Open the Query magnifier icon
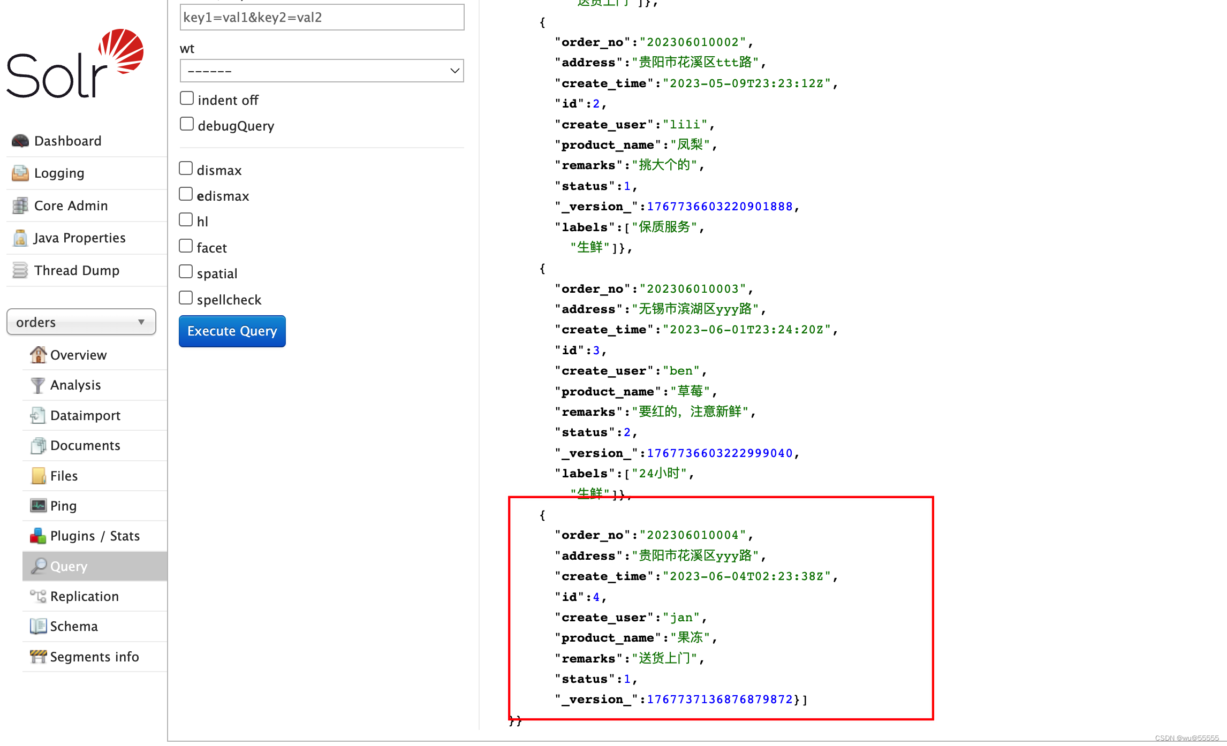The width and height of the screenshot is (1227, 746). point(37,566)
